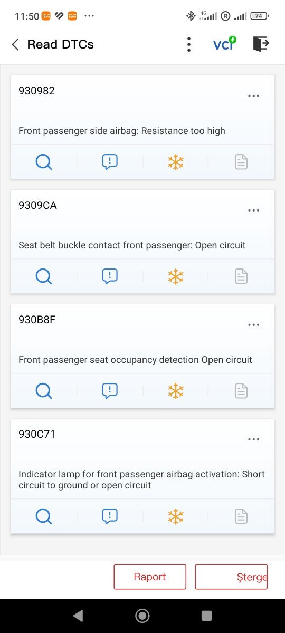Tap the exit door icon in the header
The height and width of the screenshot is (633, 285).
(261, 44)
